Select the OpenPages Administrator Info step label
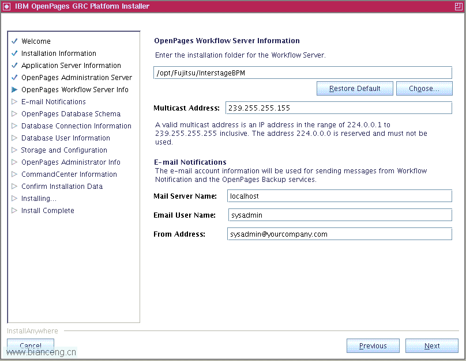 tap(71, 162)
